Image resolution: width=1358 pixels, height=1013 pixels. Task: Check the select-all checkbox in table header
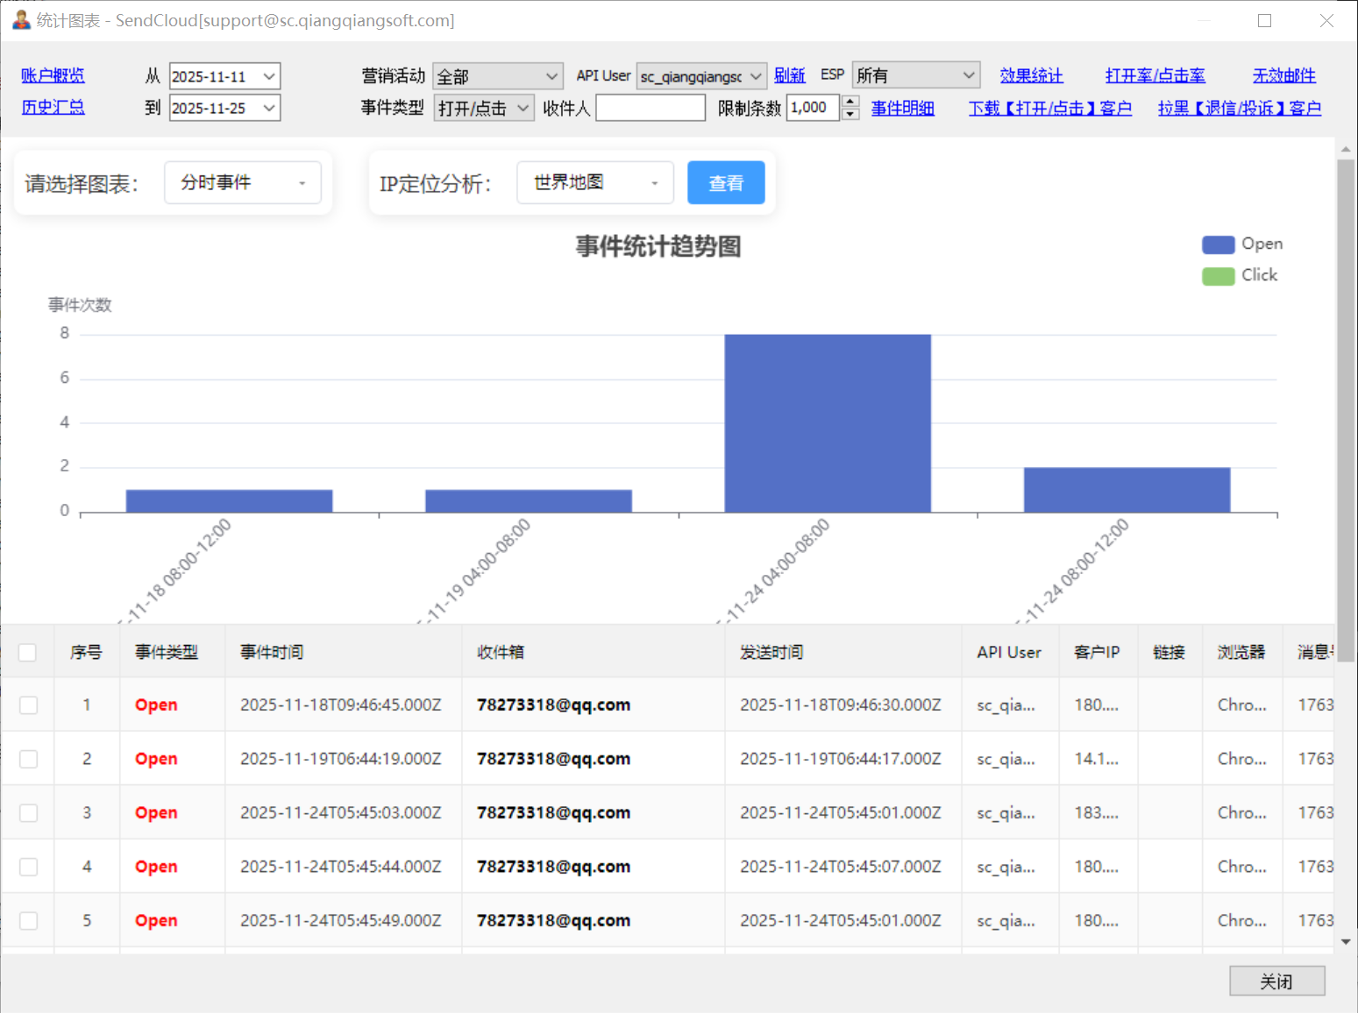(x=28, y=652)
